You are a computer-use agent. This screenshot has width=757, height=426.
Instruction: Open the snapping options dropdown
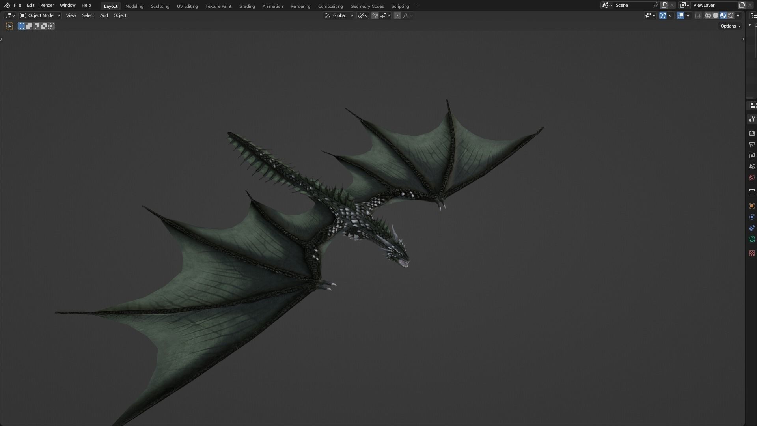[385, 15]
